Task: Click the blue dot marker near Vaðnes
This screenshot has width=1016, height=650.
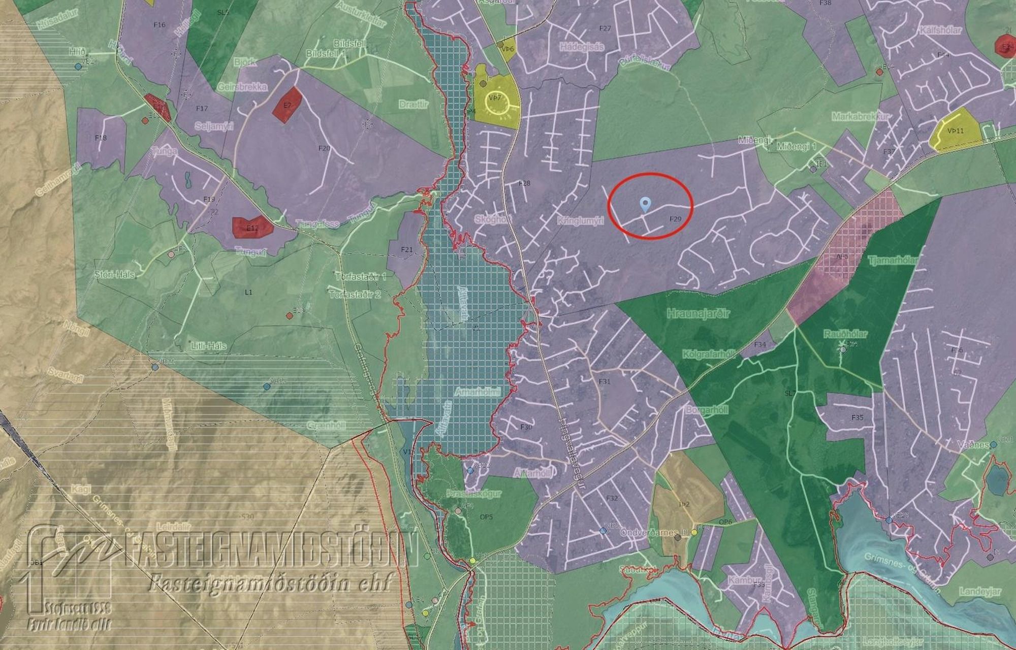Action: click(993, 444)
